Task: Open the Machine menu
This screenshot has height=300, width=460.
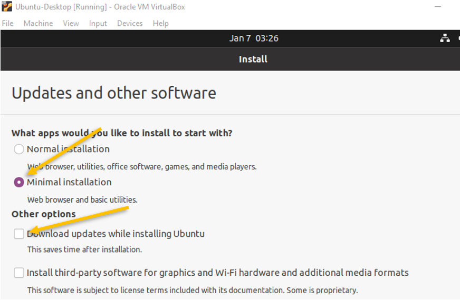Action: [x=38, y=23]
